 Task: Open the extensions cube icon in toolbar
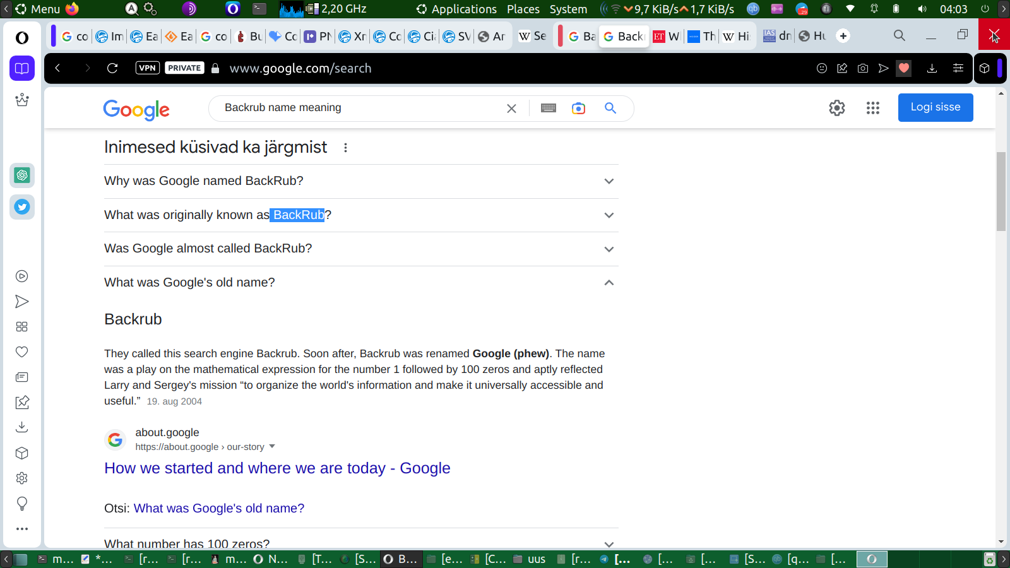point(985,68)
